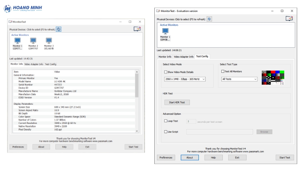Click the scroll down arrow in monitor info list
This screenshot has width=306, height=170.
[x=137, y=131]
